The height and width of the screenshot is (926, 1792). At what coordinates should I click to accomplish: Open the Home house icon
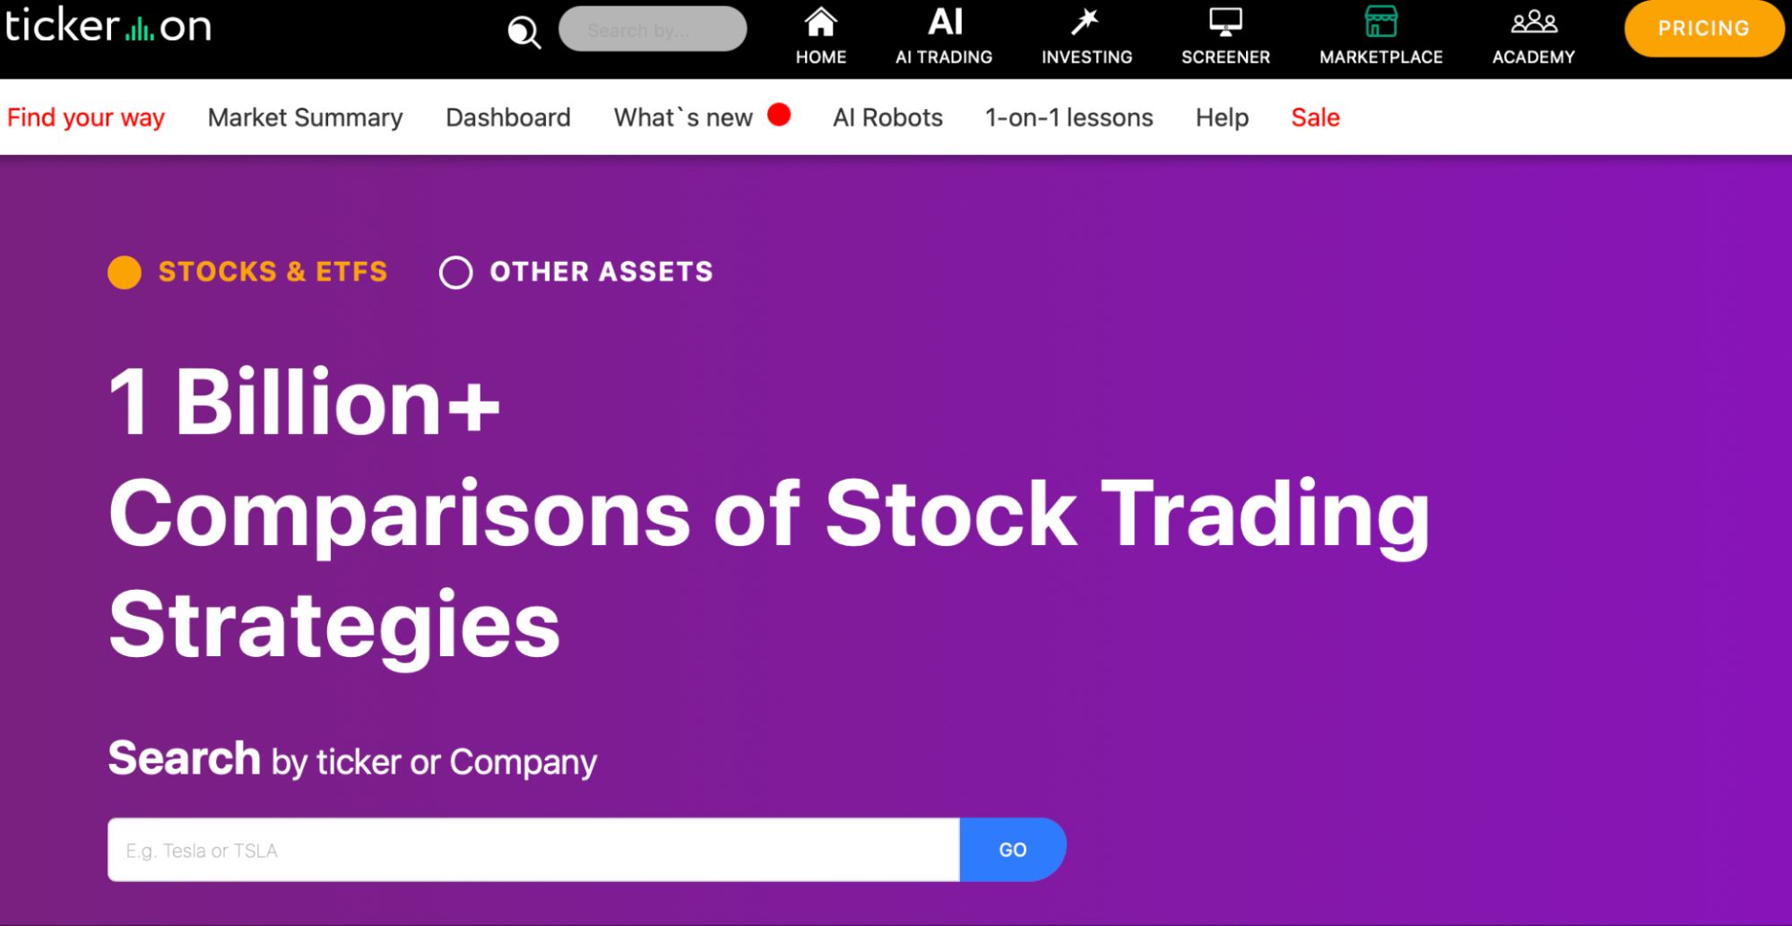pyautogui.click(x=820, y=22)
